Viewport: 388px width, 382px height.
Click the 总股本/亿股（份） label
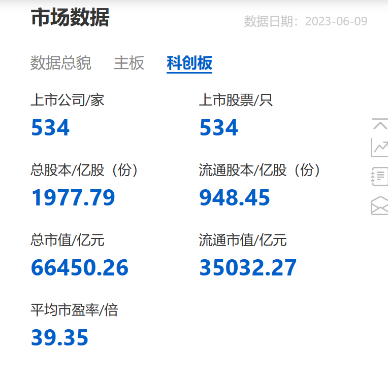coord(84,170)
